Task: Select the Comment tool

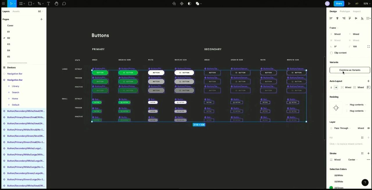Action: (x=64, y=3)
